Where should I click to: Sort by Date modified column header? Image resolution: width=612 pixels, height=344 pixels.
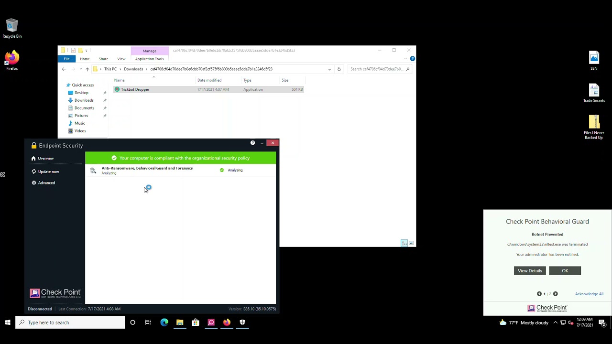209,80
